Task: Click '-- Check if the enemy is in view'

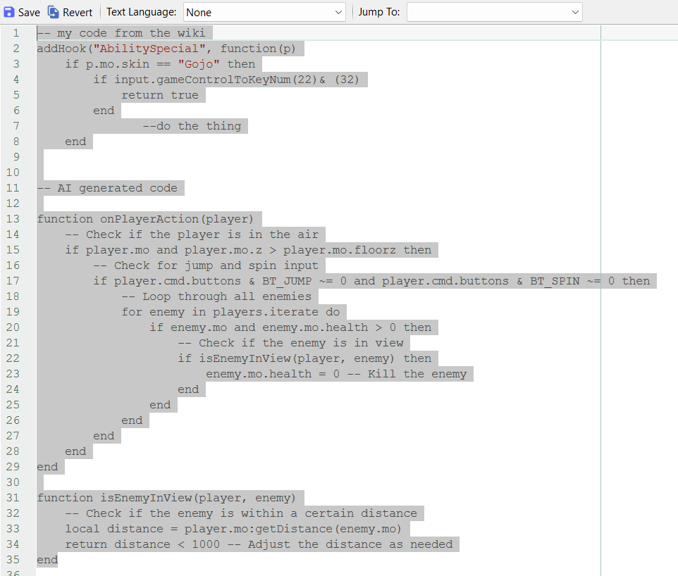Action: click(x=290, y=343)
